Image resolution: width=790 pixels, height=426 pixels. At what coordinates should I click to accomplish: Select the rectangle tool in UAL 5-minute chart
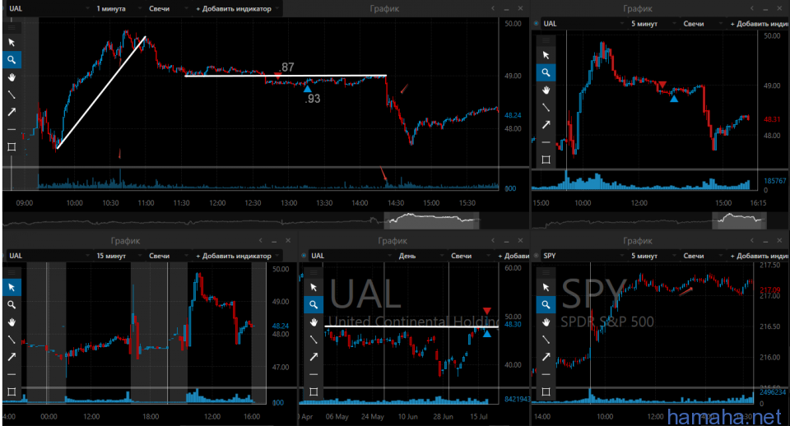tap(546, 160)
